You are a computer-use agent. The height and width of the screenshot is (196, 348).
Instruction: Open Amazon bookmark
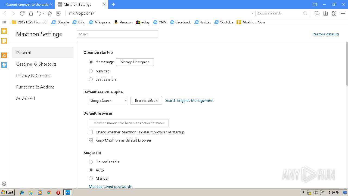tap(123, 22)
